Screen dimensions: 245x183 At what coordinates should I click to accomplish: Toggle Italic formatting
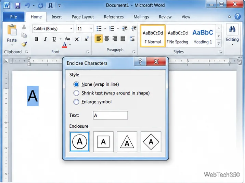pos(45,39)
